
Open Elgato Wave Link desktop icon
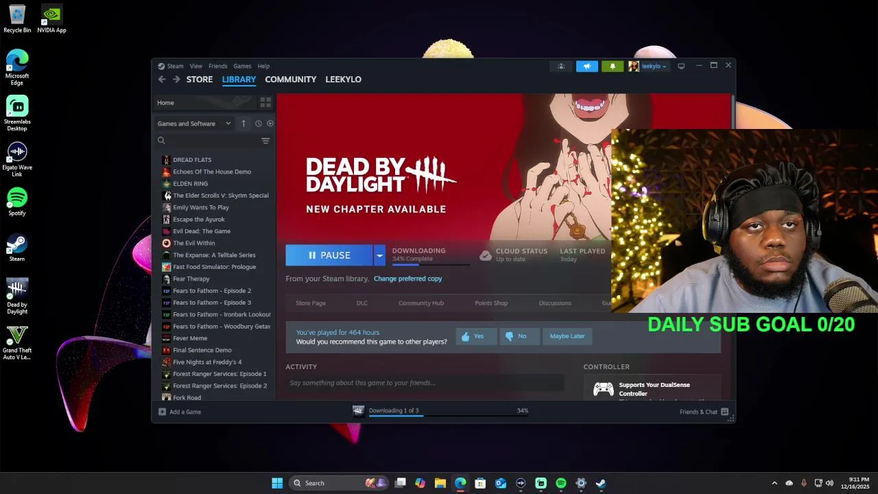(x=17, y=159)
